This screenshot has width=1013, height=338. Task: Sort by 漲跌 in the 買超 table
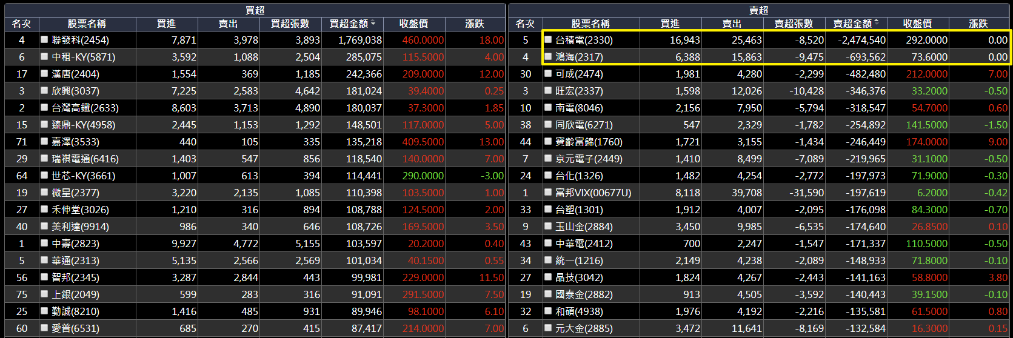[x=475, y=24]
